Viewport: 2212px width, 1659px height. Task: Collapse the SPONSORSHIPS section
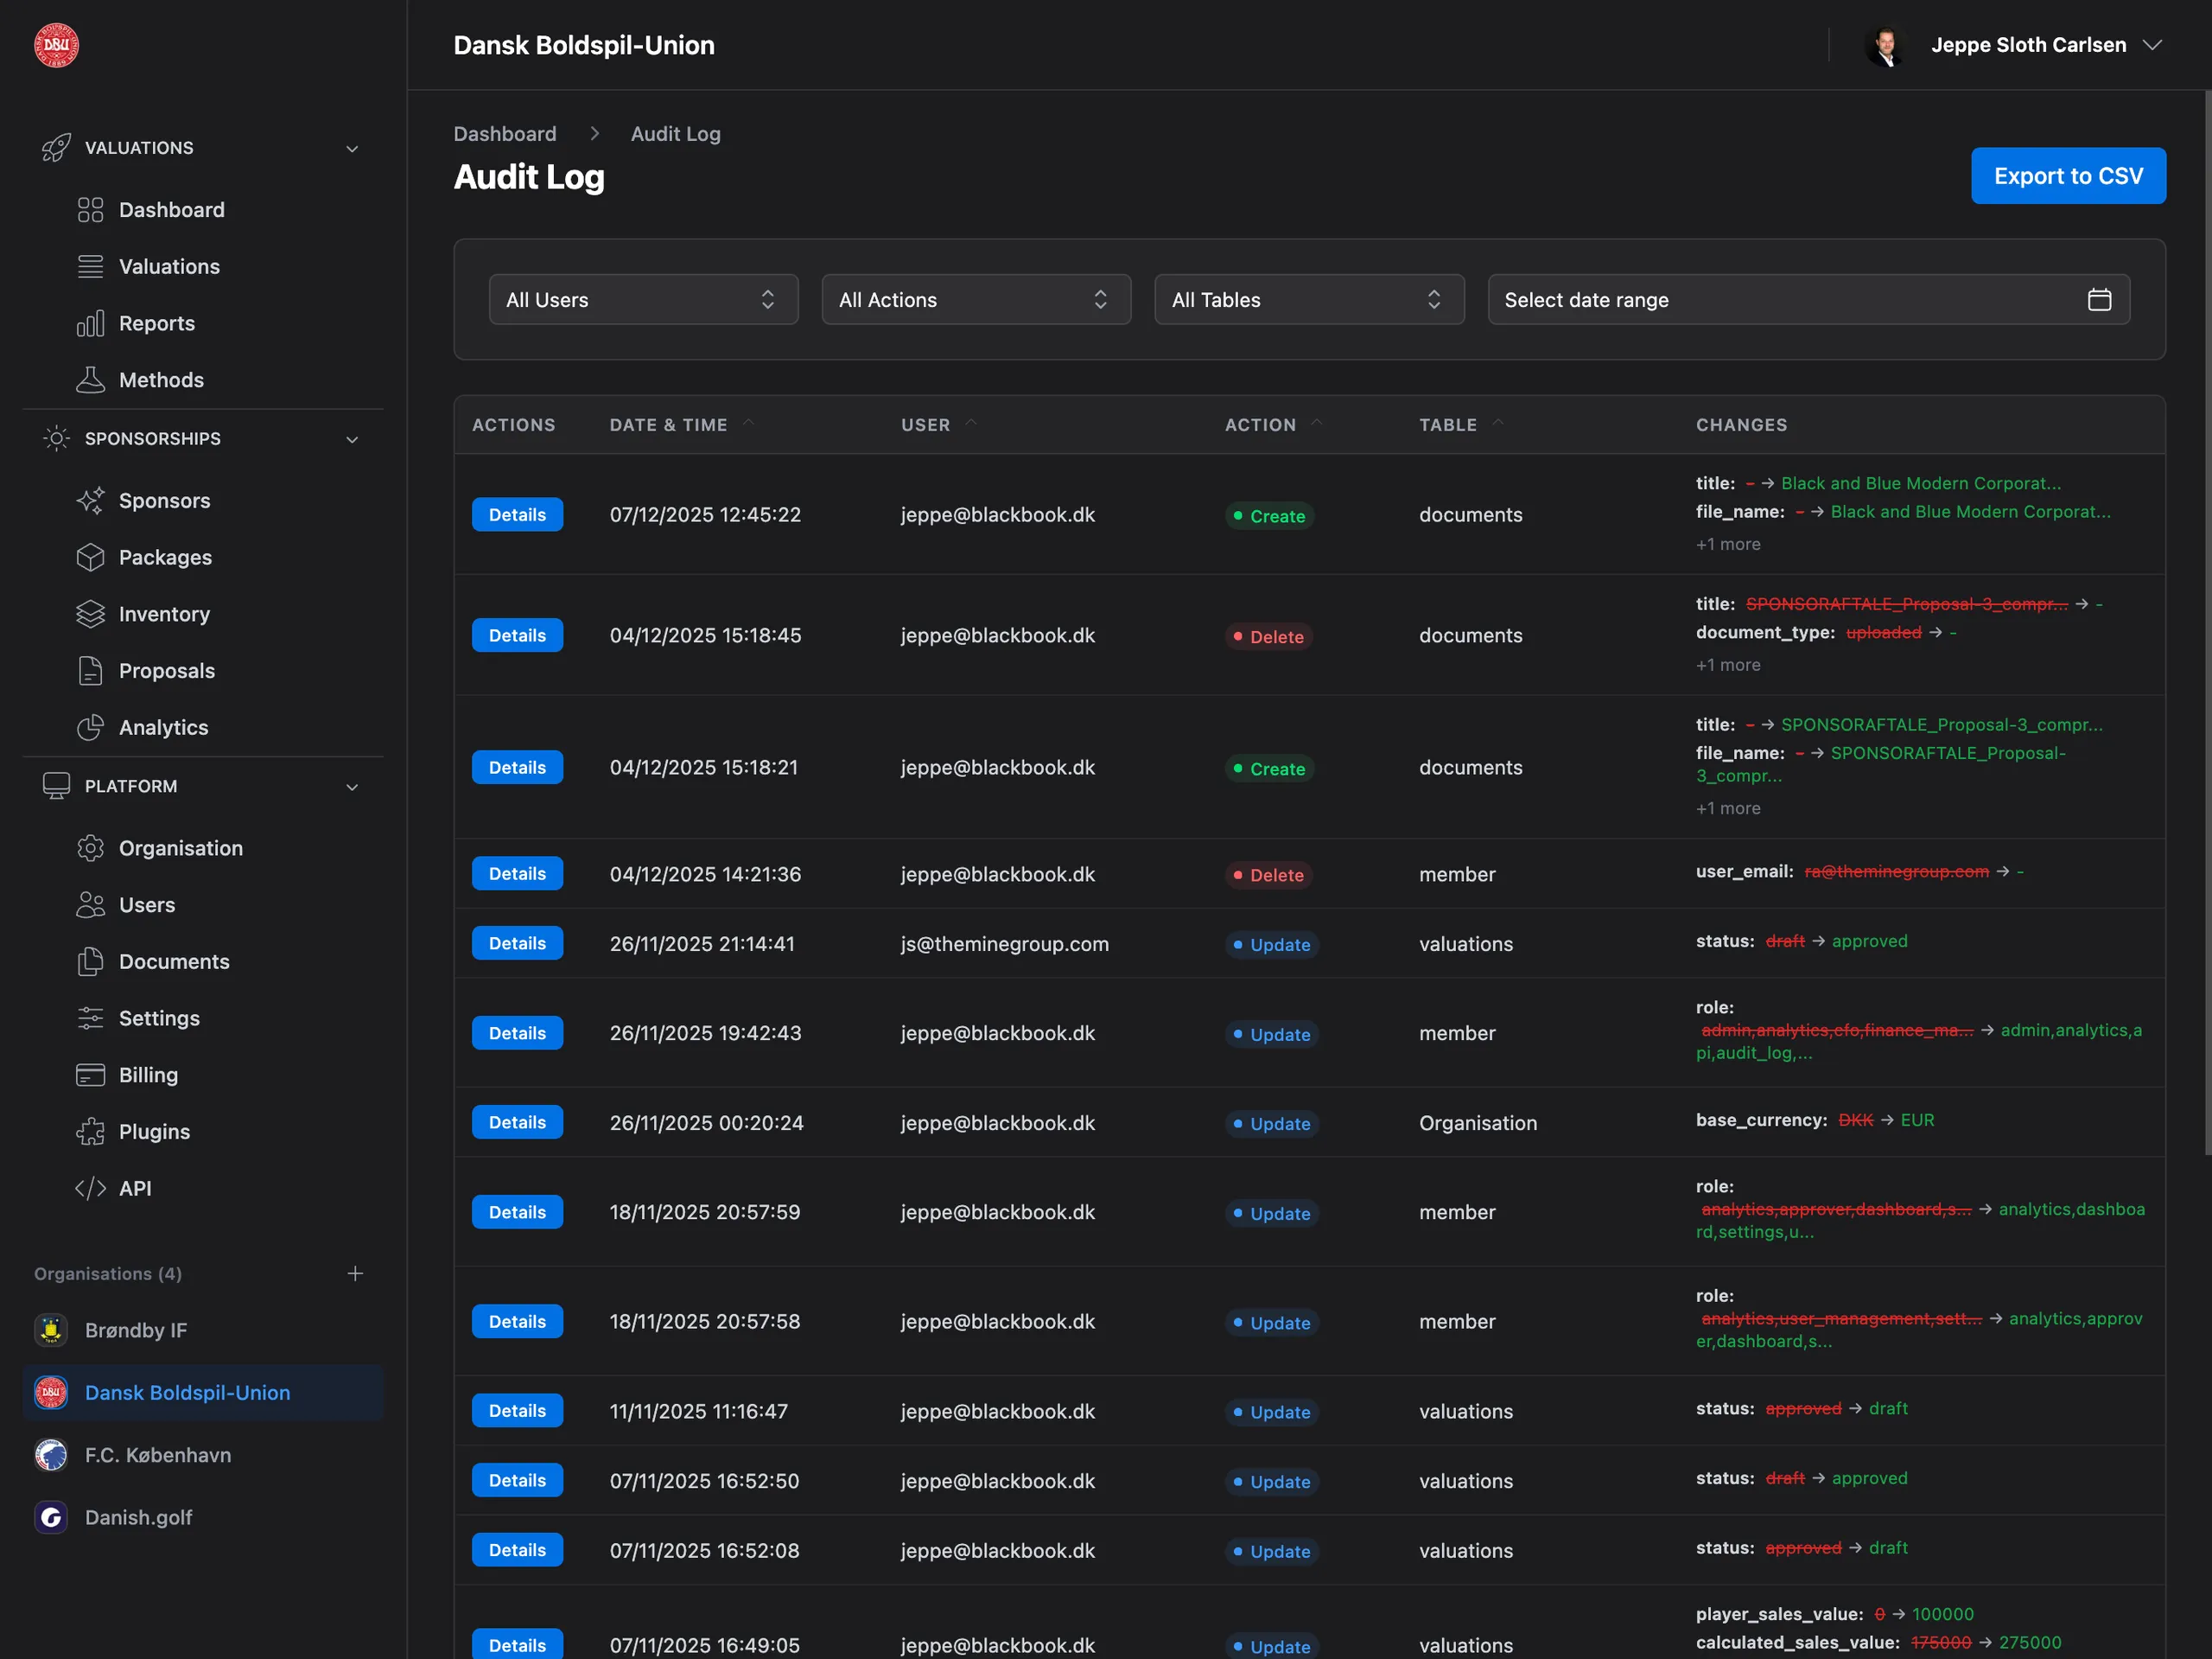click(352, 439)
